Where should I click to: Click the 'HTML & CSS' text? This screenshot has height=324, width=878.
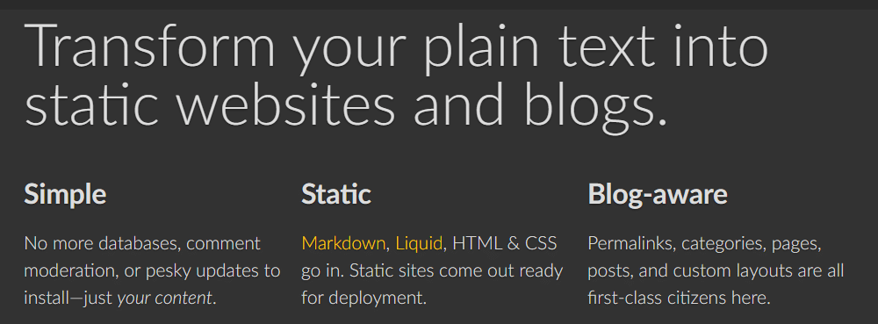505,243
